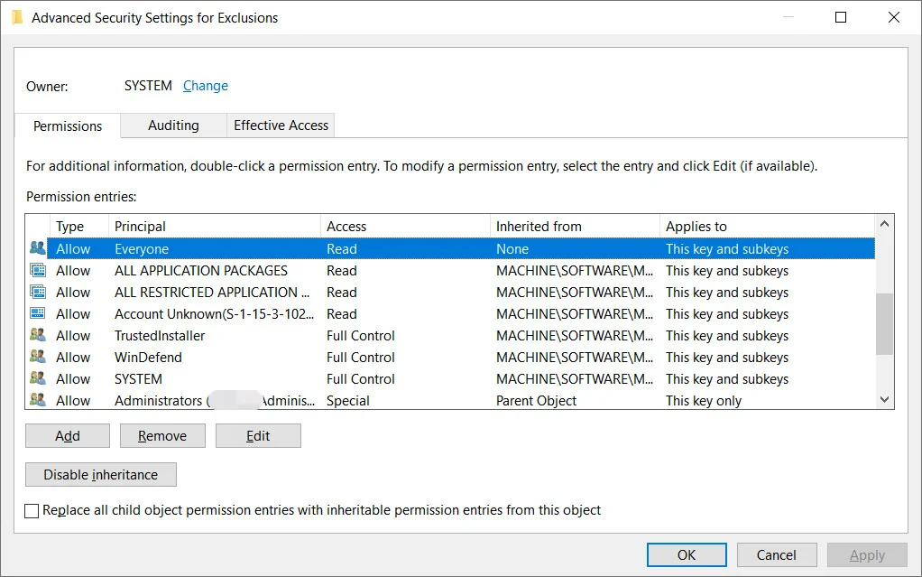Screen dimensions: 922x577
Task: Open the Effective Access tab
Action: 280,126
